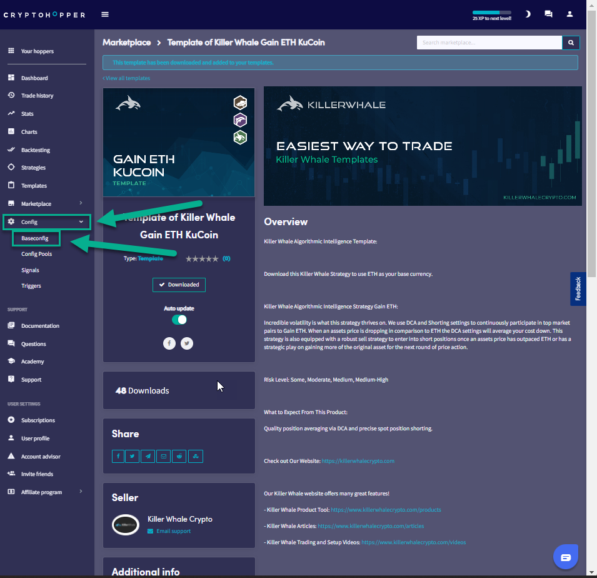Click the marketplace search magnifier button
Screen dimensions: 597x578
571,43
